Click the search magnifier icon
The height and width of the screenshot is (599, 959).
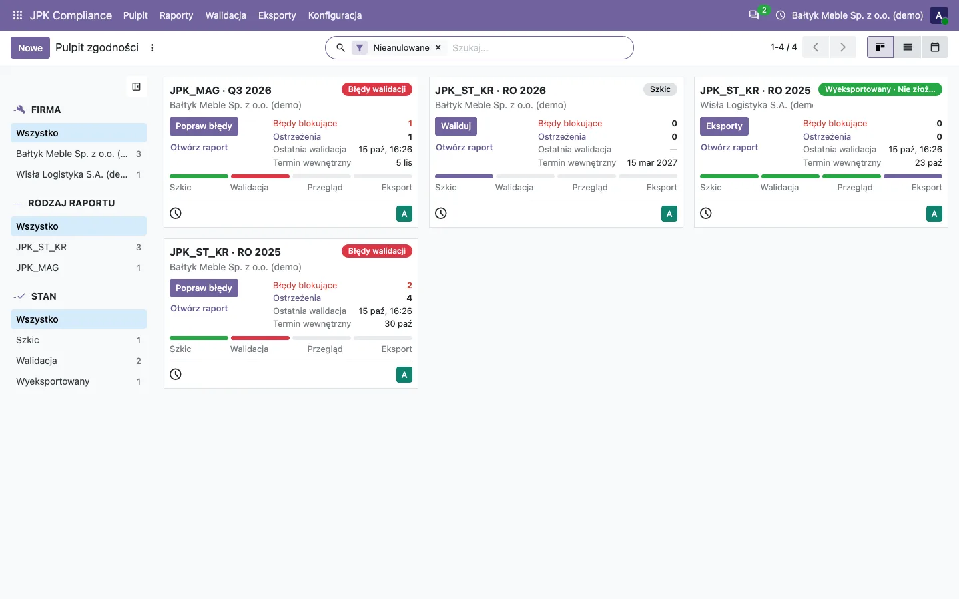[340, 48]
